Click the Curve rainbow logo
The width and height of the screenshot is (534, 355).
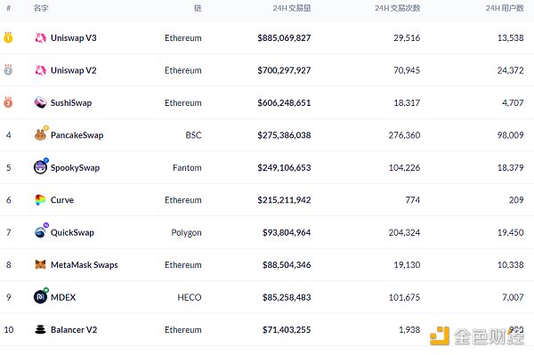40,200
